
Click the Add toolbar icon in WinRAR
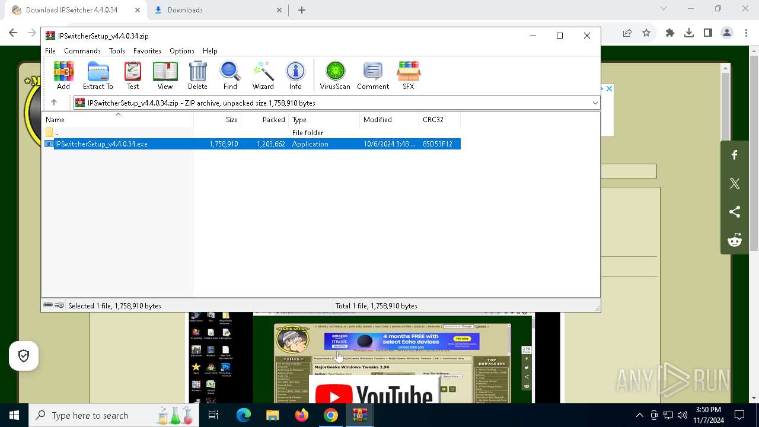63,75
